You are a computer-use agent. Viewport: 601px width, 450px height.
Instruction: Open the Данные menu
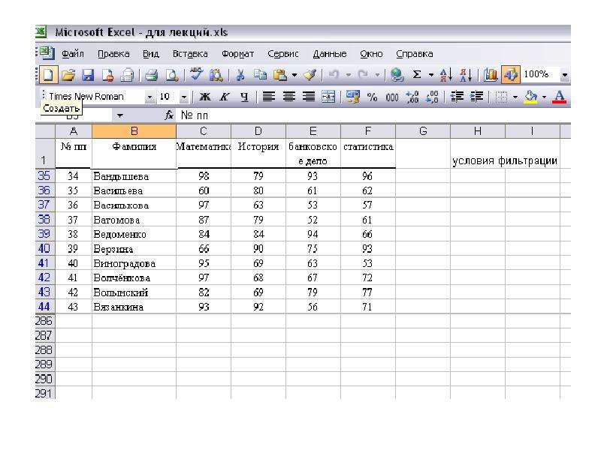point(330,54)
